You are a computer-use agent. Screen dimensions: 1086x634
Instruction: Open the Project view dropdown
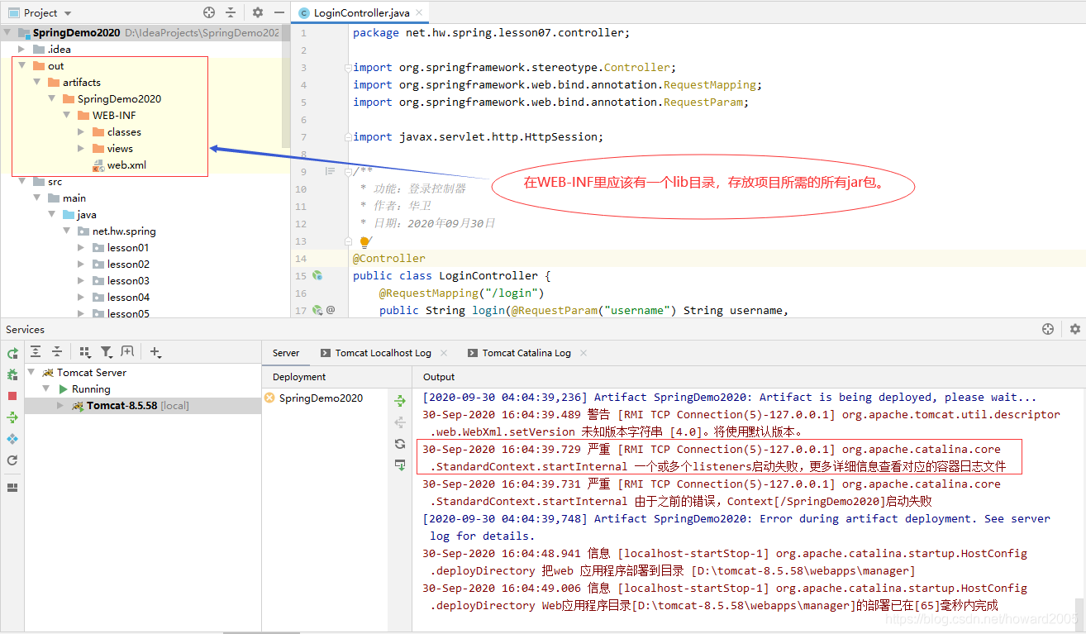click(x=67, y=13)
